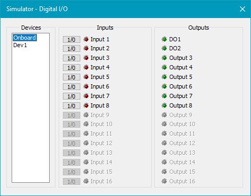Viewport: 251px width, 196px height.
Task: Click the grayed Output 10 label
Action: point(182,124)
